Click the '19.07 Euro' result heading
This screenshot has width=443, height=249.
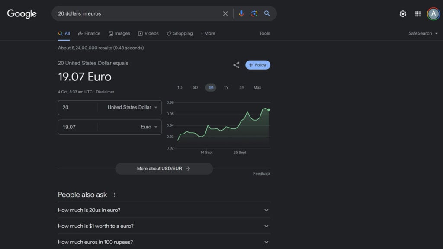[85, 77]
